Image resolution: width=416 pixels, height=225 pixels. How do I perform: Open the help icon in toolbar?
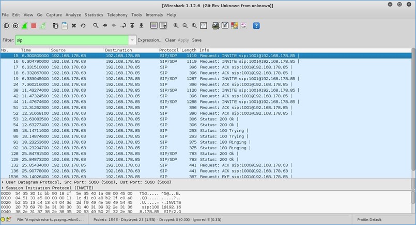(256, 26)
